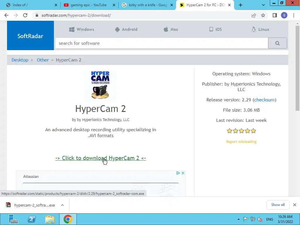View site info via lock icon
Viewport: 300px width, 225px height.
[37, 15]
